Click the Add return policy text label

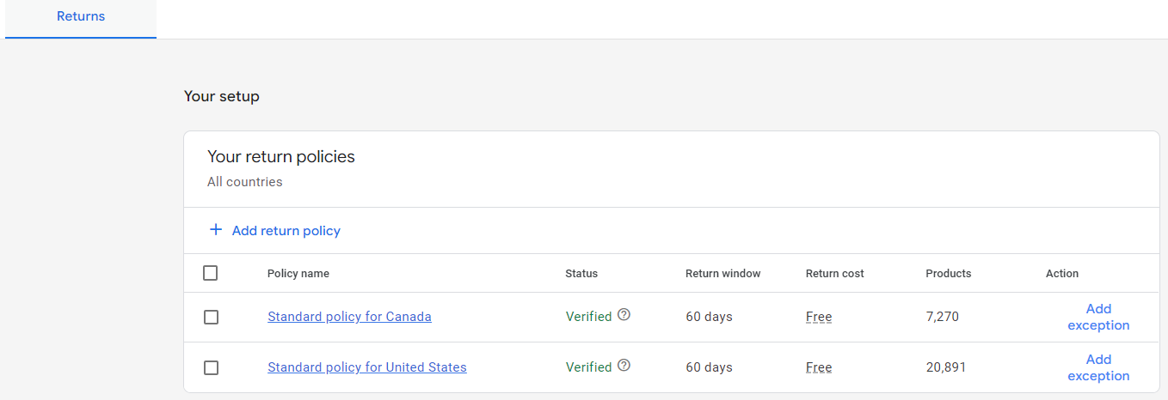tap(286, 230)
